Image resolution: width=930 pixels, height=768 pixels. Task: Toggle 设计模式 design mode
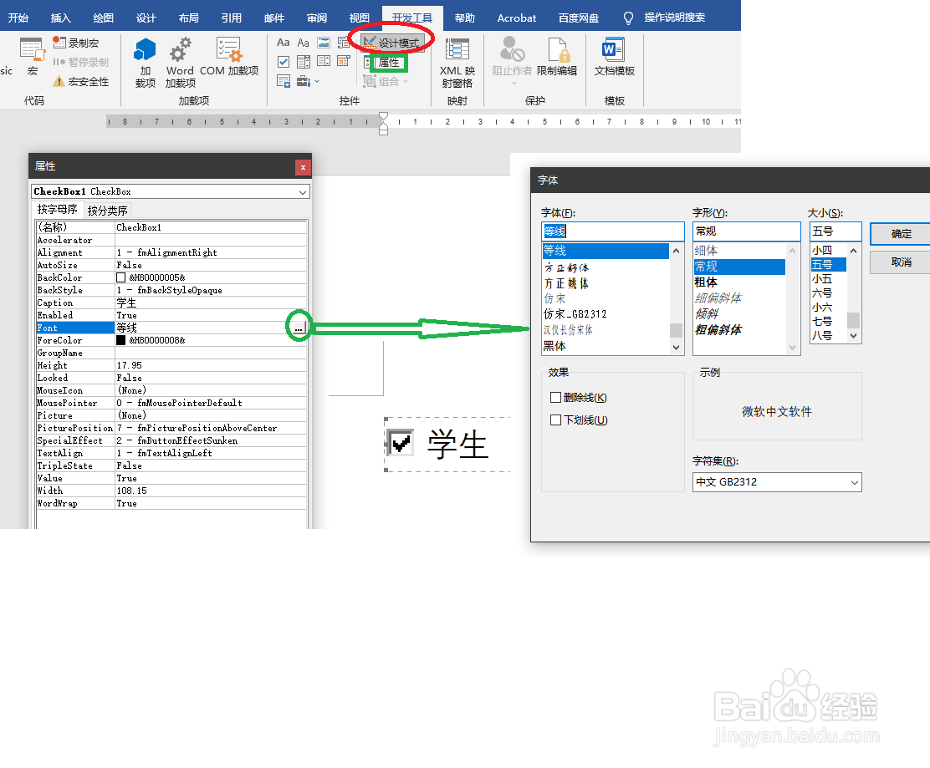(x=392, y=43)
